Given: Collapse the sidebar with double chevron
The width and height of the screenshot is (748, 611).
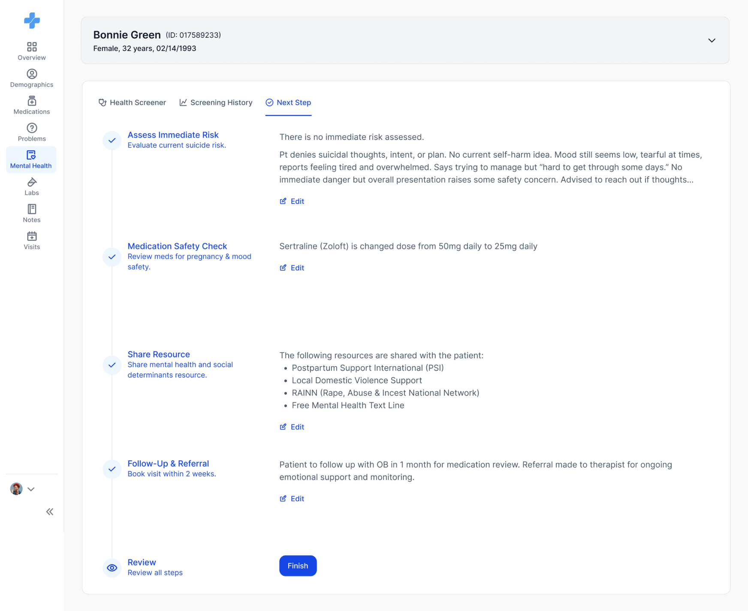Looking at the screenshot, I should pos(50,511).
